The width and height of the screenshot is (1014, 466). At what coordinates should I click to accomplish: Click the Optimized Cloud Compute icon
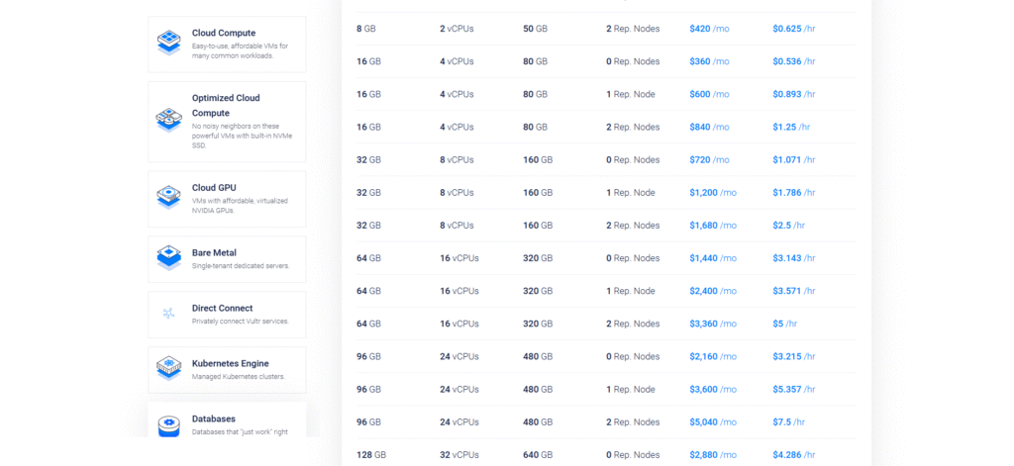[x=168, y=120]
